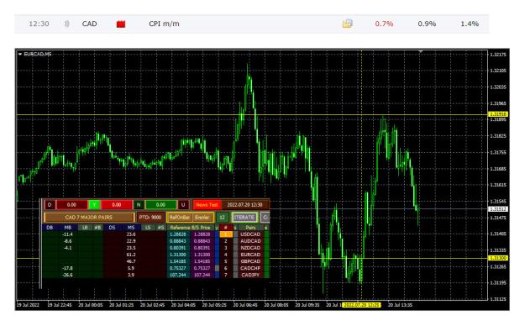This screenshot has width=525, height=326.
Task: Click the teal 107.244 reference price
Action: point(178,275)
